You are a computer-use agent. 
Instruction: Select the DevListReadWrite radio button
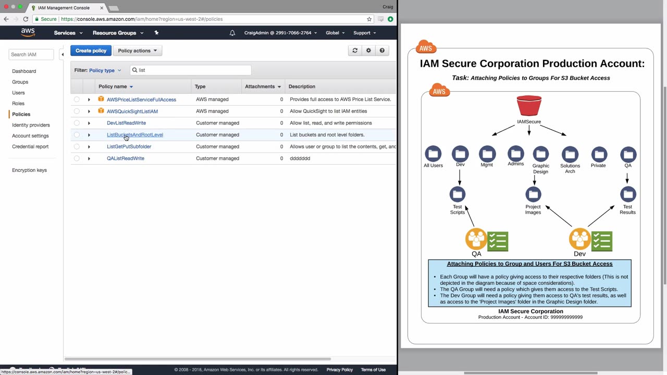(77, 123)
